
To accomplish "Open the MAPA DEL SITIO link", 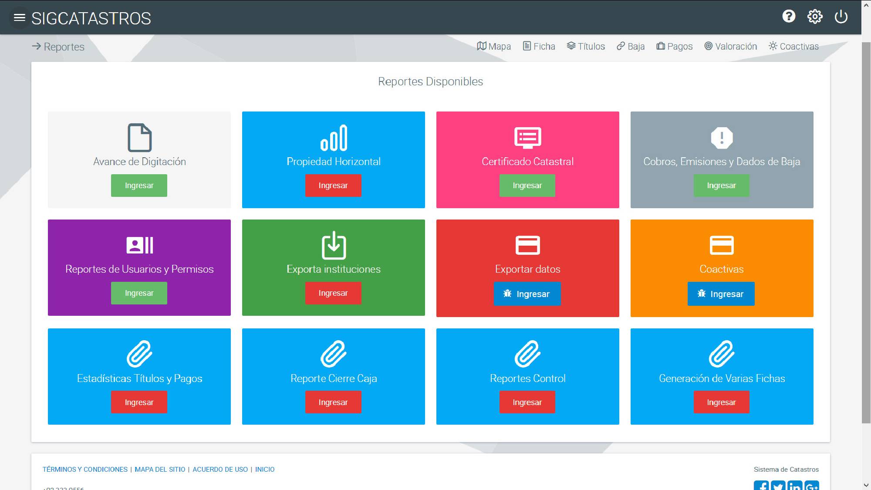I will [160, 470].
